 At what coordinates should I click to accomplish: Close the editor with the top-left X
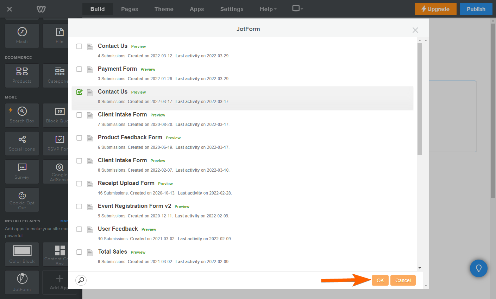click(10, 9)
